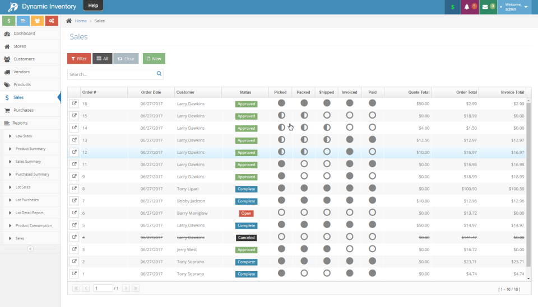
Task: Click the red Filter button
Action: pyautogui.click(x=79, y=59)
